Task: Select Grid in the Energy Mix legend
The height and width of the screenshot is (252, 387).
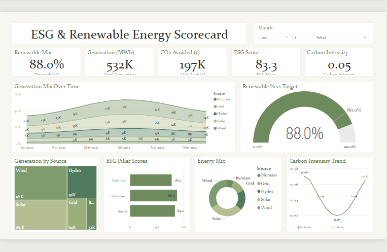Action: 263,184
